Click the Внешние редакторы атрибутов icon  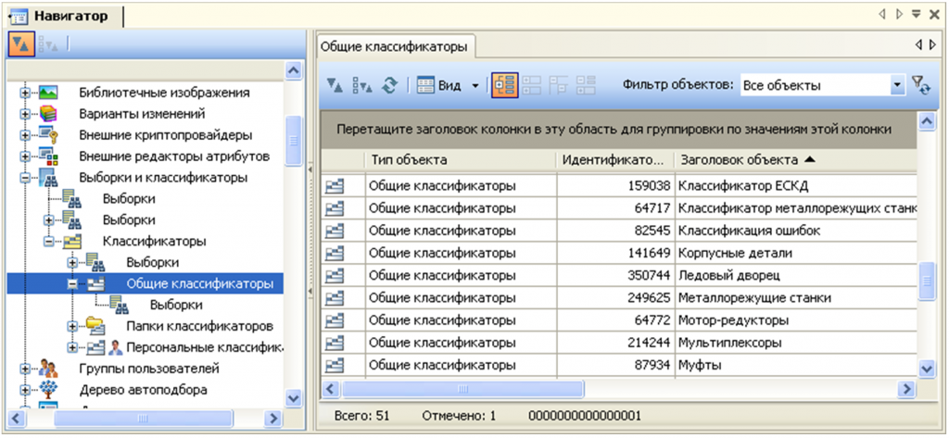[x=48, y=156]
